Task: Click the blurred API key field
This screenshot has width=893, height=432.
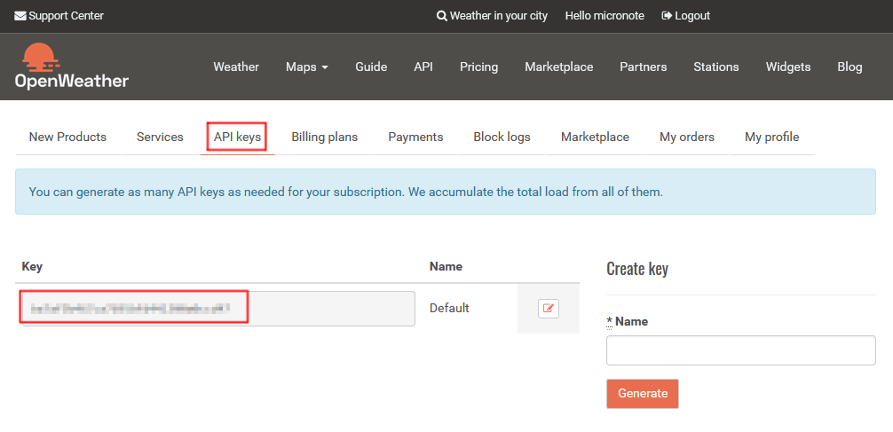Action: (x=218, y=309)
